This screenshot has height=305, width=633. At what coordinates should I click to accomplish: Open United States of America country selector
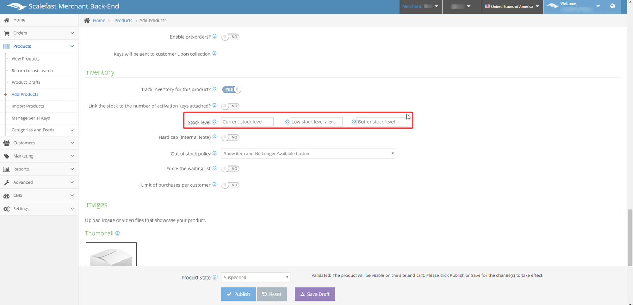point(512,6)
